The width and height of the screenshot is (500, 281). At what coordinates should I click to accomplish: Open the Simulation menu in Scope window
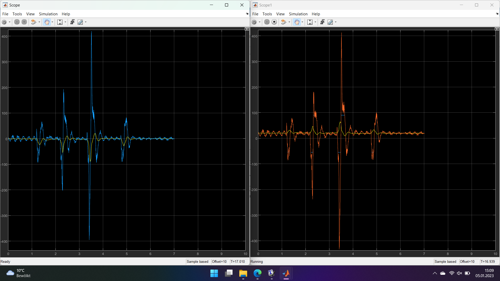tap(48, 14)
